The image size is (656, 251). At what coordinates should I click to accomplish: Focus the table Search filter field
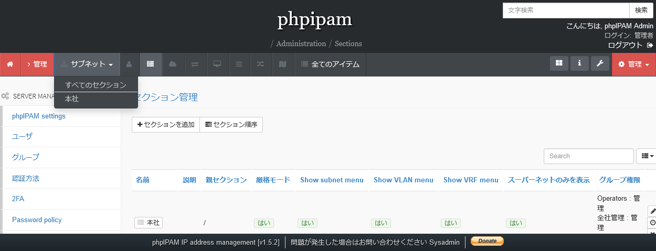point(589,156)
